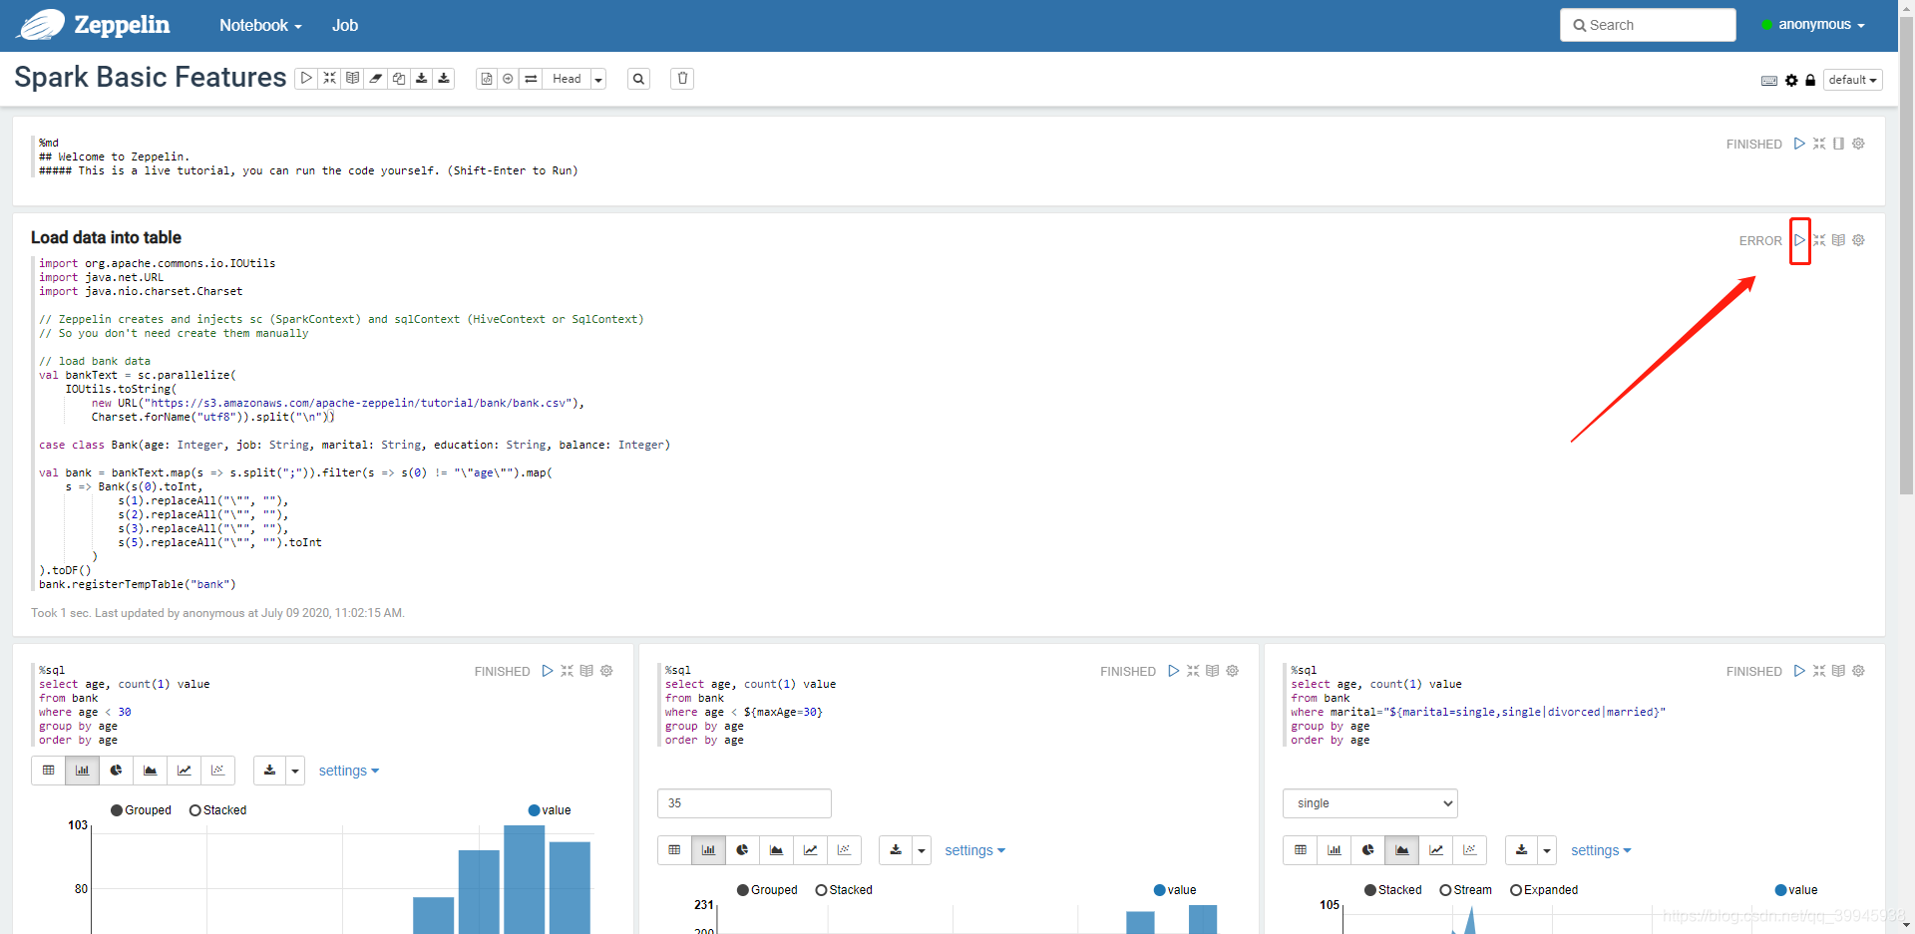Select Stacked in the marital area chart
This screenshot has height=934, width=1915.
tap(1392, 890)
